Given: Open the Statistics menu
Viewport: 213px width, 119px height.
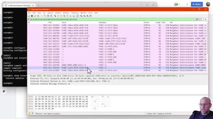Looking at the screenshot, I should tap(66, 13).
